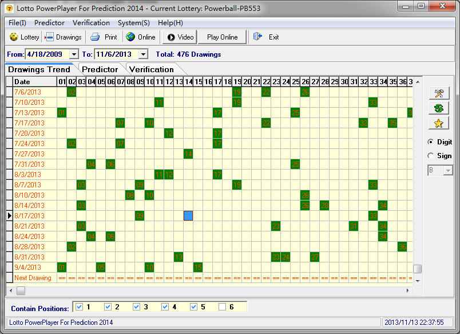Screen dimensions: 460x334
Task: Switch to the Verification tab
Action: pyautogui.click(x=152, y=69)
